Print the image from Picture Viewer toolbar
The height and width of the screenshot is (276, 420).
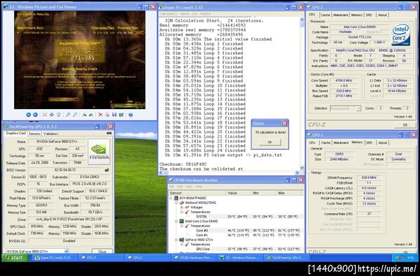pyautogui.click(x=107, y=115)
